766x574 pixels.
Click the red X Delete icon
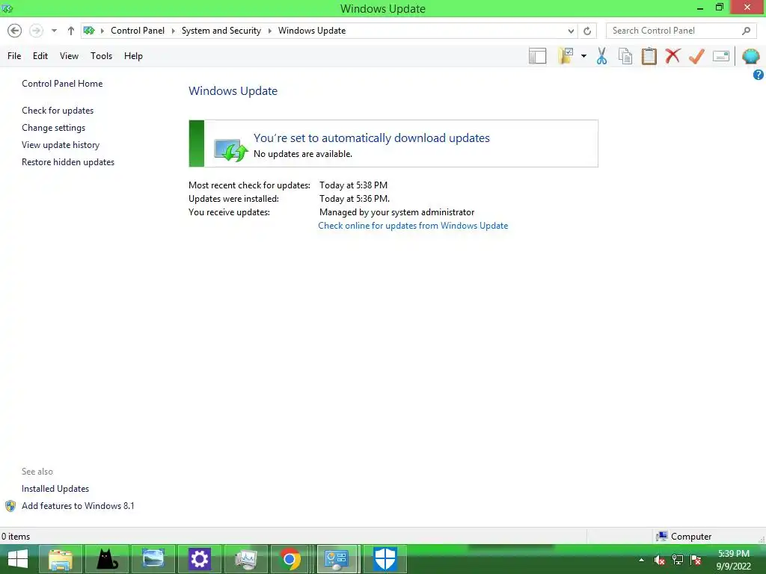pos(672,55)
